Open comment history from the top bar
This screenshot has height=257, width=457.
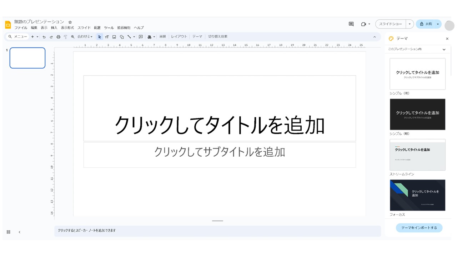click(351, 24)
